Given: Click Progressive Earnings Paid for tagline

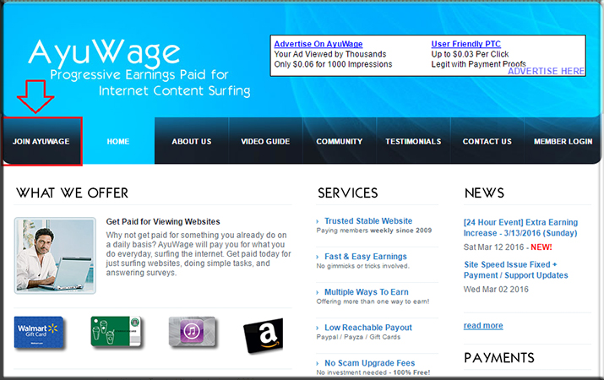Looking at the screenshot, I should (139, 74).
